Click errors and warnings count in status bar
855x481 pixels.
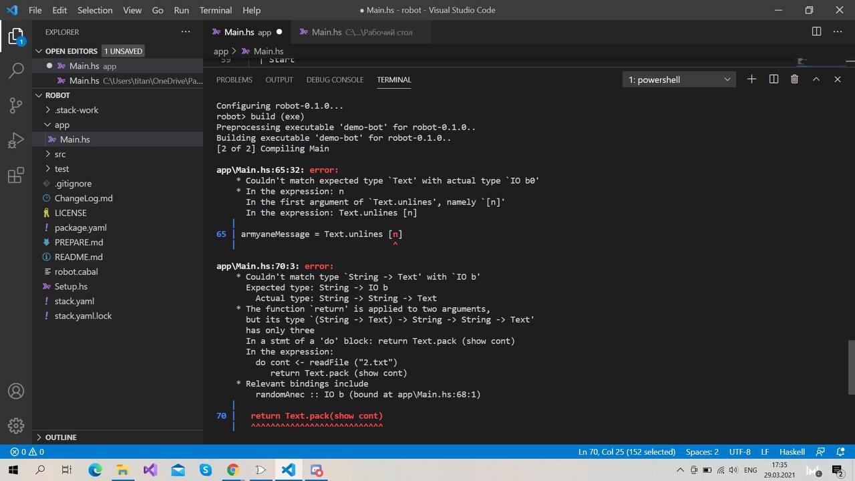(27, 452)
